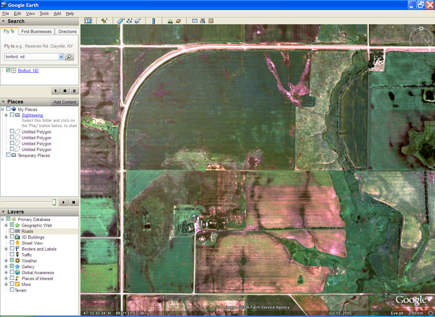Click the Borders and Labels flag icon

17,249
